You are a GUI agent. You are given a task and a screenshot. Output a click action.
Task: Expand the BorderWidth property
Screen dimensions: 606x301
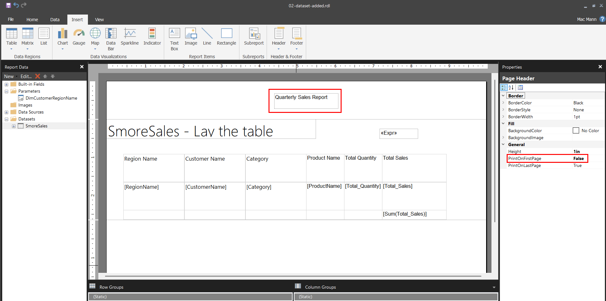pos(503,116)
